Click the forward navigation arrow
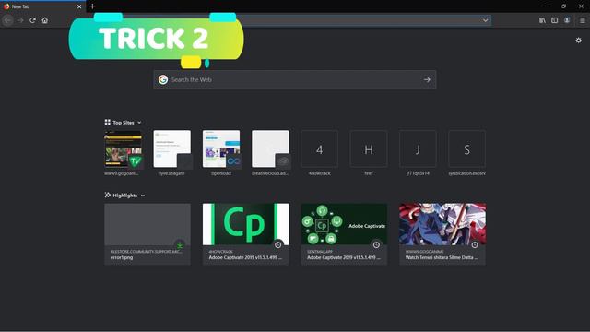Image resolution: width=590 pixels, height=332 pixels. [20, 20]
